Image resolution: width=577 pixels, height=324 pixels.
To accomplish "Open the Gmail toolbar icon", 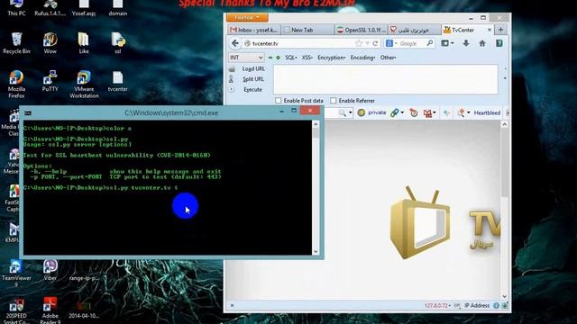I will pos(427,112).
